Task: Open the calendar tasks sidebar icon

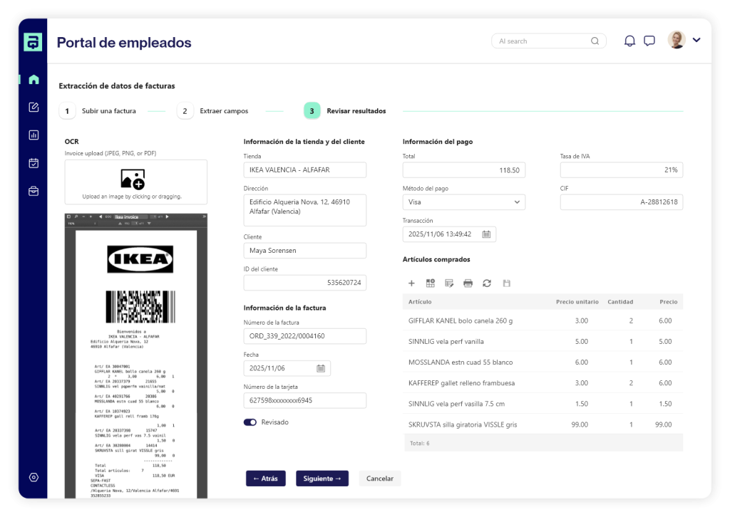Action: click(x=34, y=163)
